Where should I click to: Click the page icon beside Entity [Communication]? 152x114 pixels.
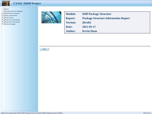click(x=4, y=19)
